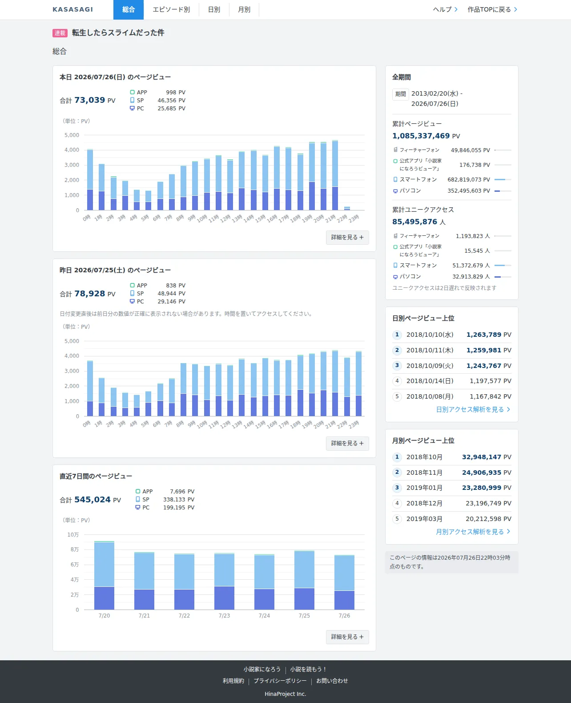Click the パソコン icon under 累計ユニークアクセス

tap(395, 277)
